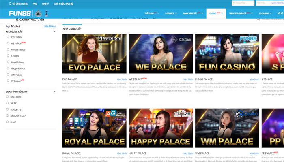Image resolution: width=284 pixels, height=162 pixels.
Task: Click Xóa Bộ Lọc to clear filters
Action: (50, 26)
